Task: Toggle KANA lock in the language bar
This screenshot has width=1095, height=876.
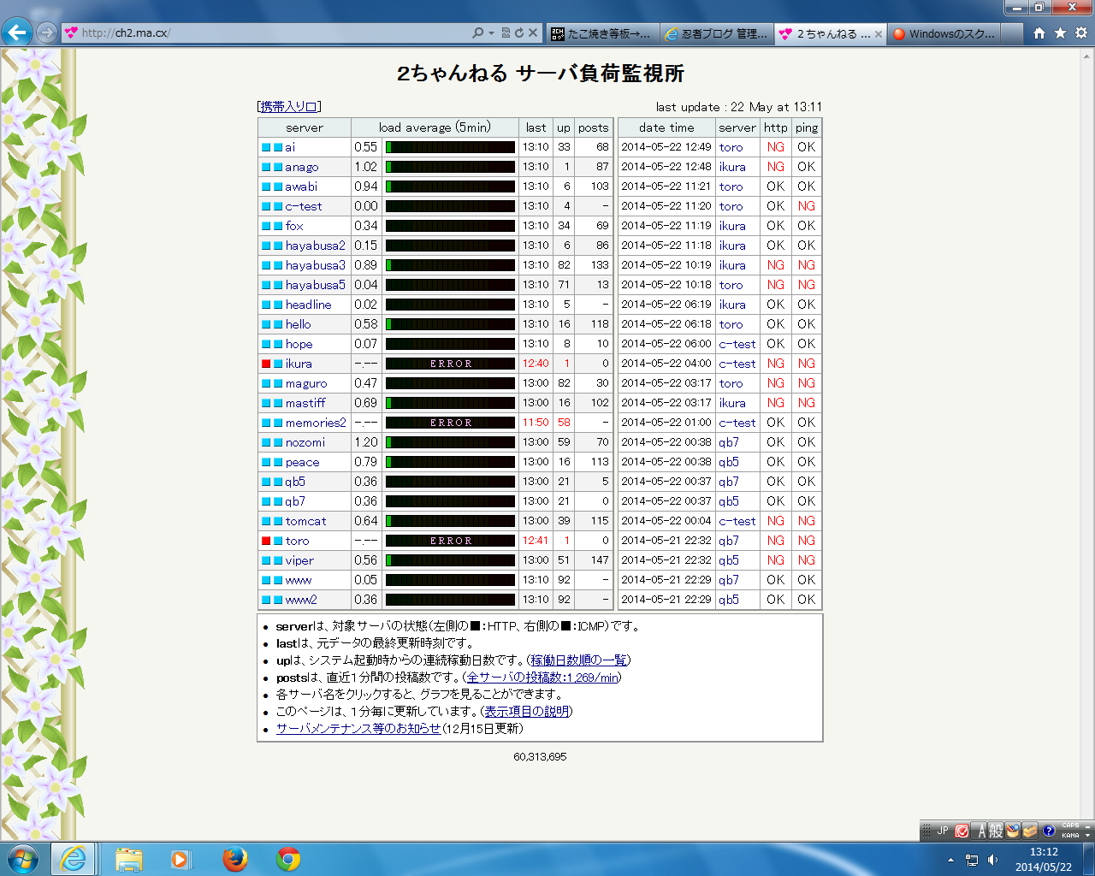Action: click(x=1070, y=835)
